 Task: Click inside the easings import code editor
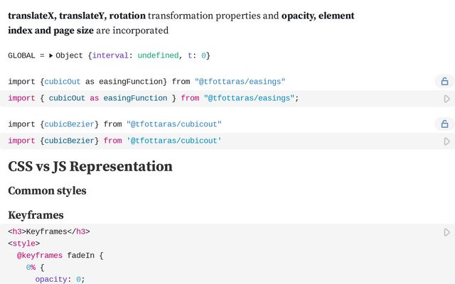click(213, 99)
